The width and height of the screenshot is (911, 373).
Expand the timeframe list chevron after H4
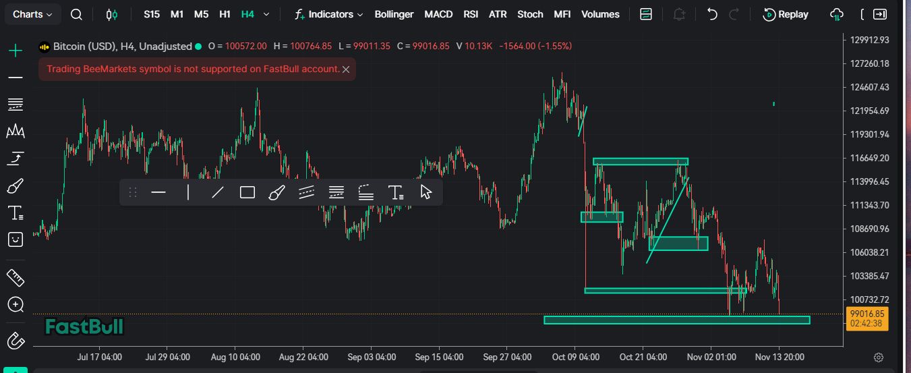click(x=267, y=14)
